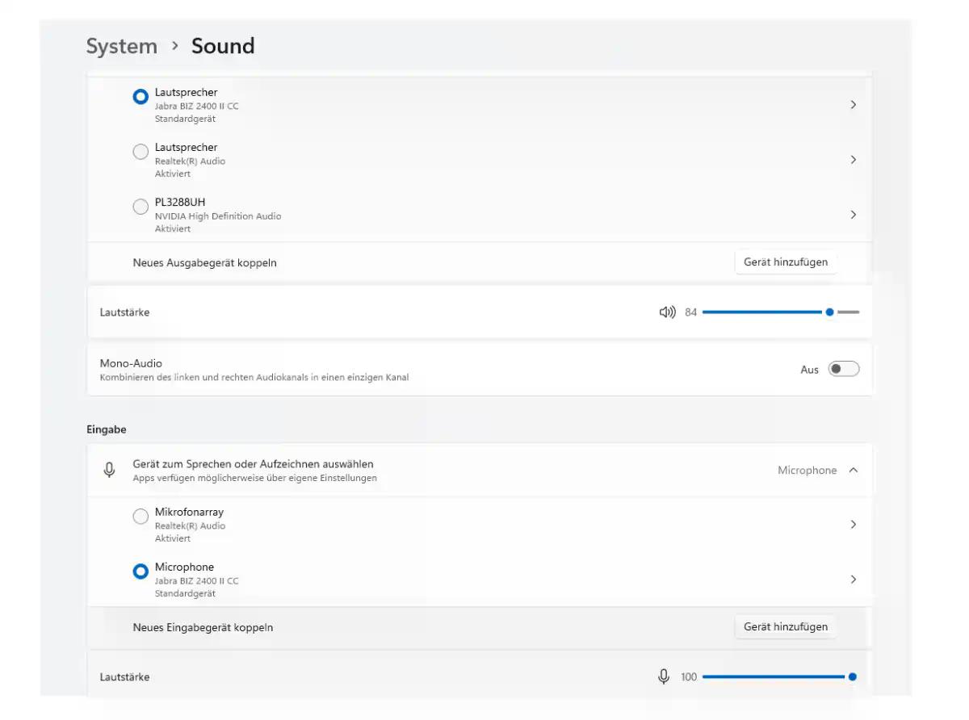Select the Jabra Microphone radio button

[141, 571]
